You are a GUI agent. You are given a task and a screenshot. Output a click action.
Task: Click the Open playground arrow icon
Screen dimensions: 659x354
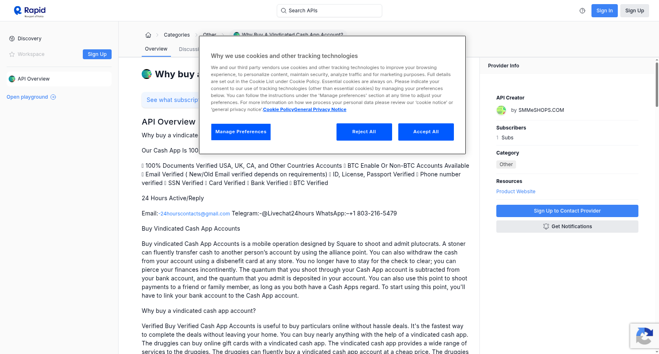[x=53, y=97]
